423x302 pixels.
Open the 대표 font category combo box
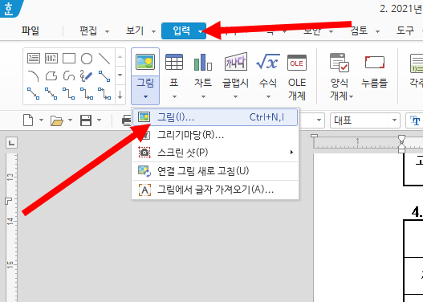(364, 120)
